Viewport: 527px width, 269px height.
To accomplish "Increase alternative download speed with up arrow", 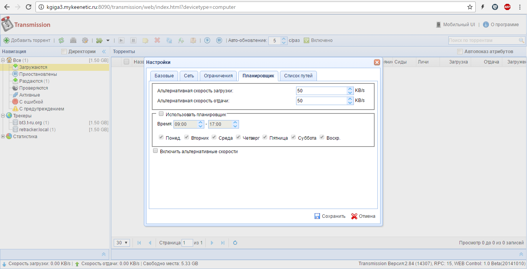I will (350, 89).
